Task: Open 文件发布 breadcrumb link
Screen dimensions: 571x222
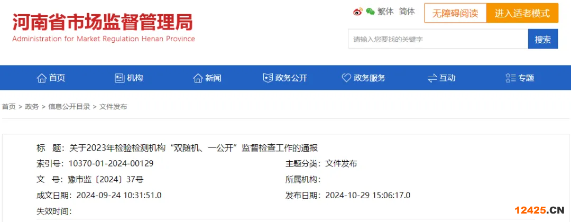Action: point(113,107)
